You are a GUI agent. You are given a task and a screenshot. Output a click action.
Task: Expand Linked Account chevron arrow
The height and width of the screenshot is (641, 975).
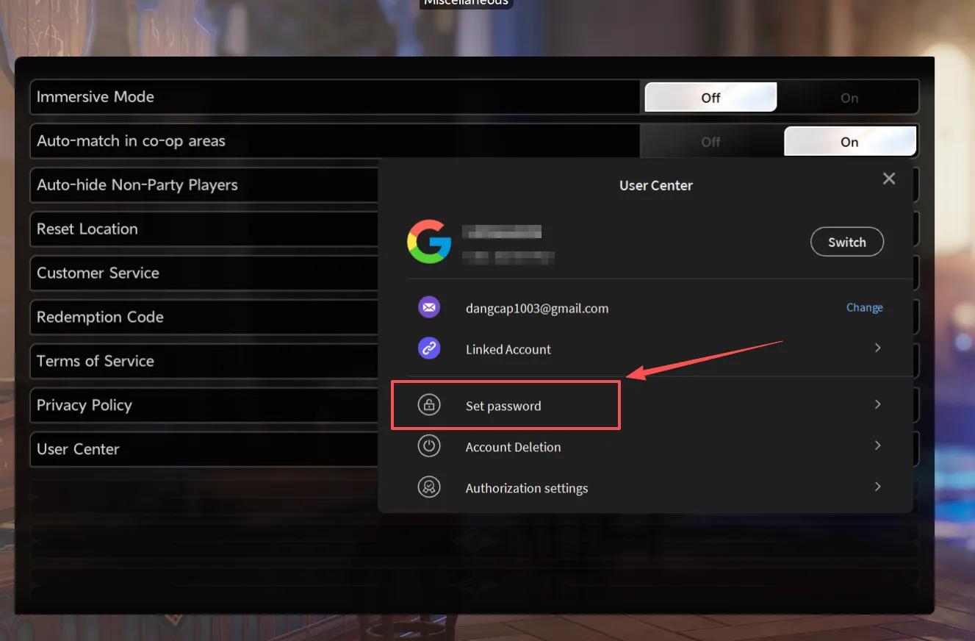[877, 348]
